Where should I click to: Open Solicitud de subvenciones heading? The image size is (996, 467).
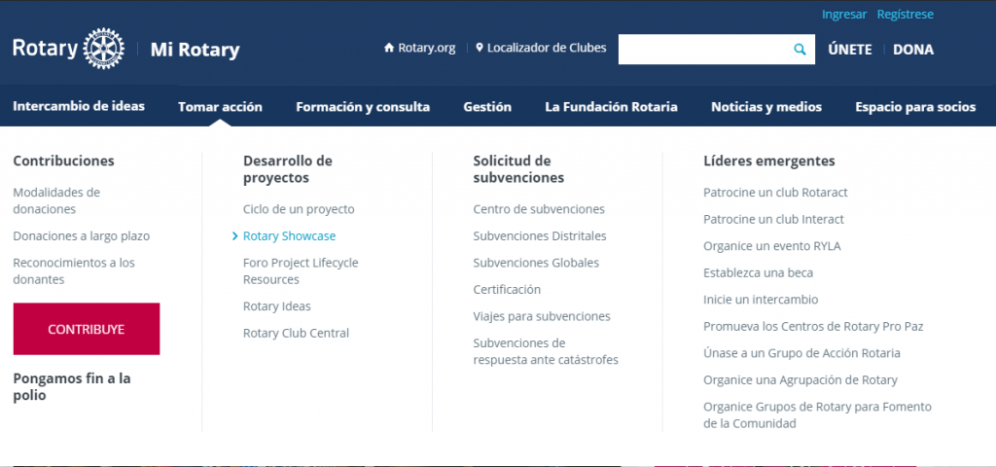518,169
